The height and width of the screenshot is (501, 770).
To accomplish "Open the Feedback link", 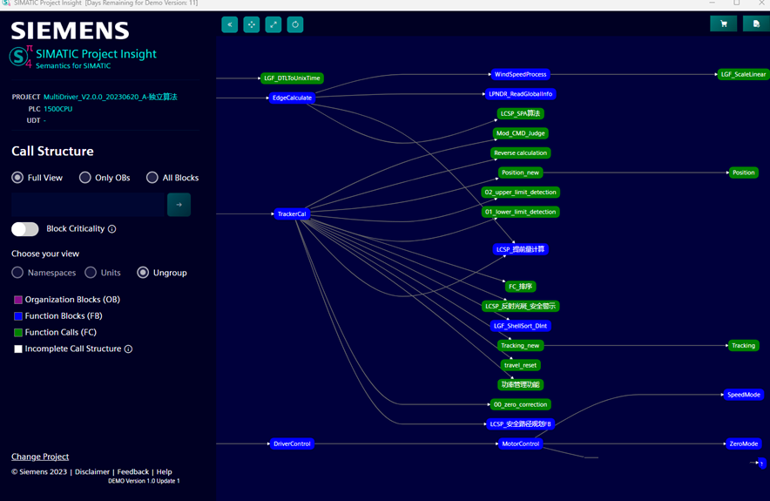I will pos(133,471).
